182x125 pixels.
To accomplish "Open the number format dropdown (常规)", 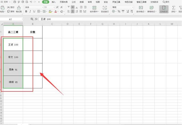I will pos(133,7).
